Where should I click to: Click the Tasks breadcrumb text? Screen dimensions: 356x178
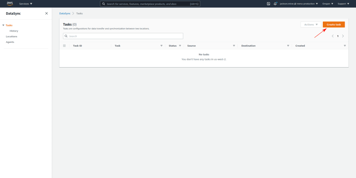click(79, 13)
